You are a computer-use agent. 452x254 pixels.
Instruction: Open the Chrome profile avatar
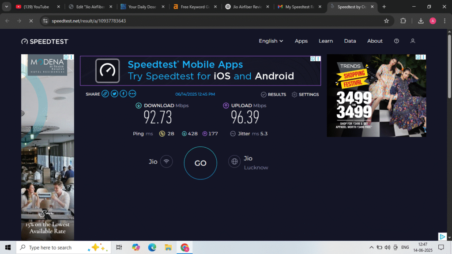click(x=433, y=21)
